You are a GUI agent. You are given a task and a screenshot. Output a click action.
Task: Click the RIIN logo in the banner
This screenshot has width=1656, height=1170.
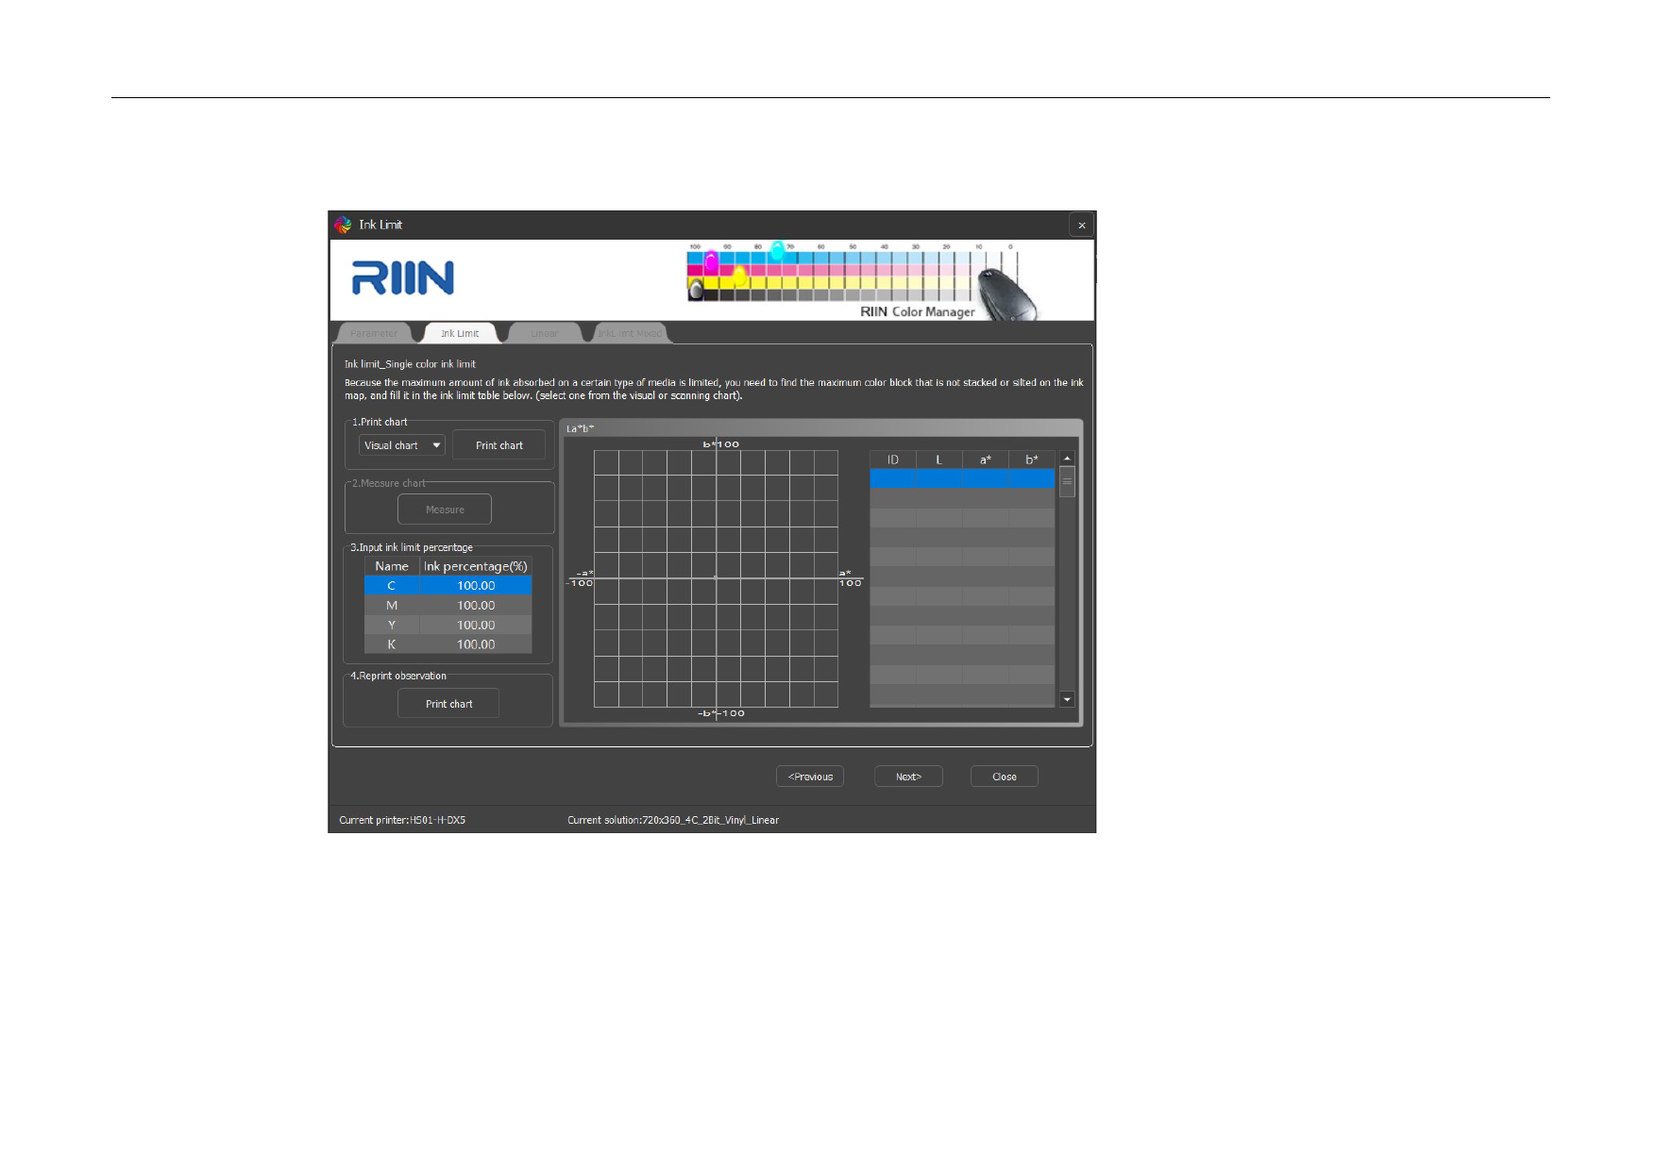click(x=403, y=278)
